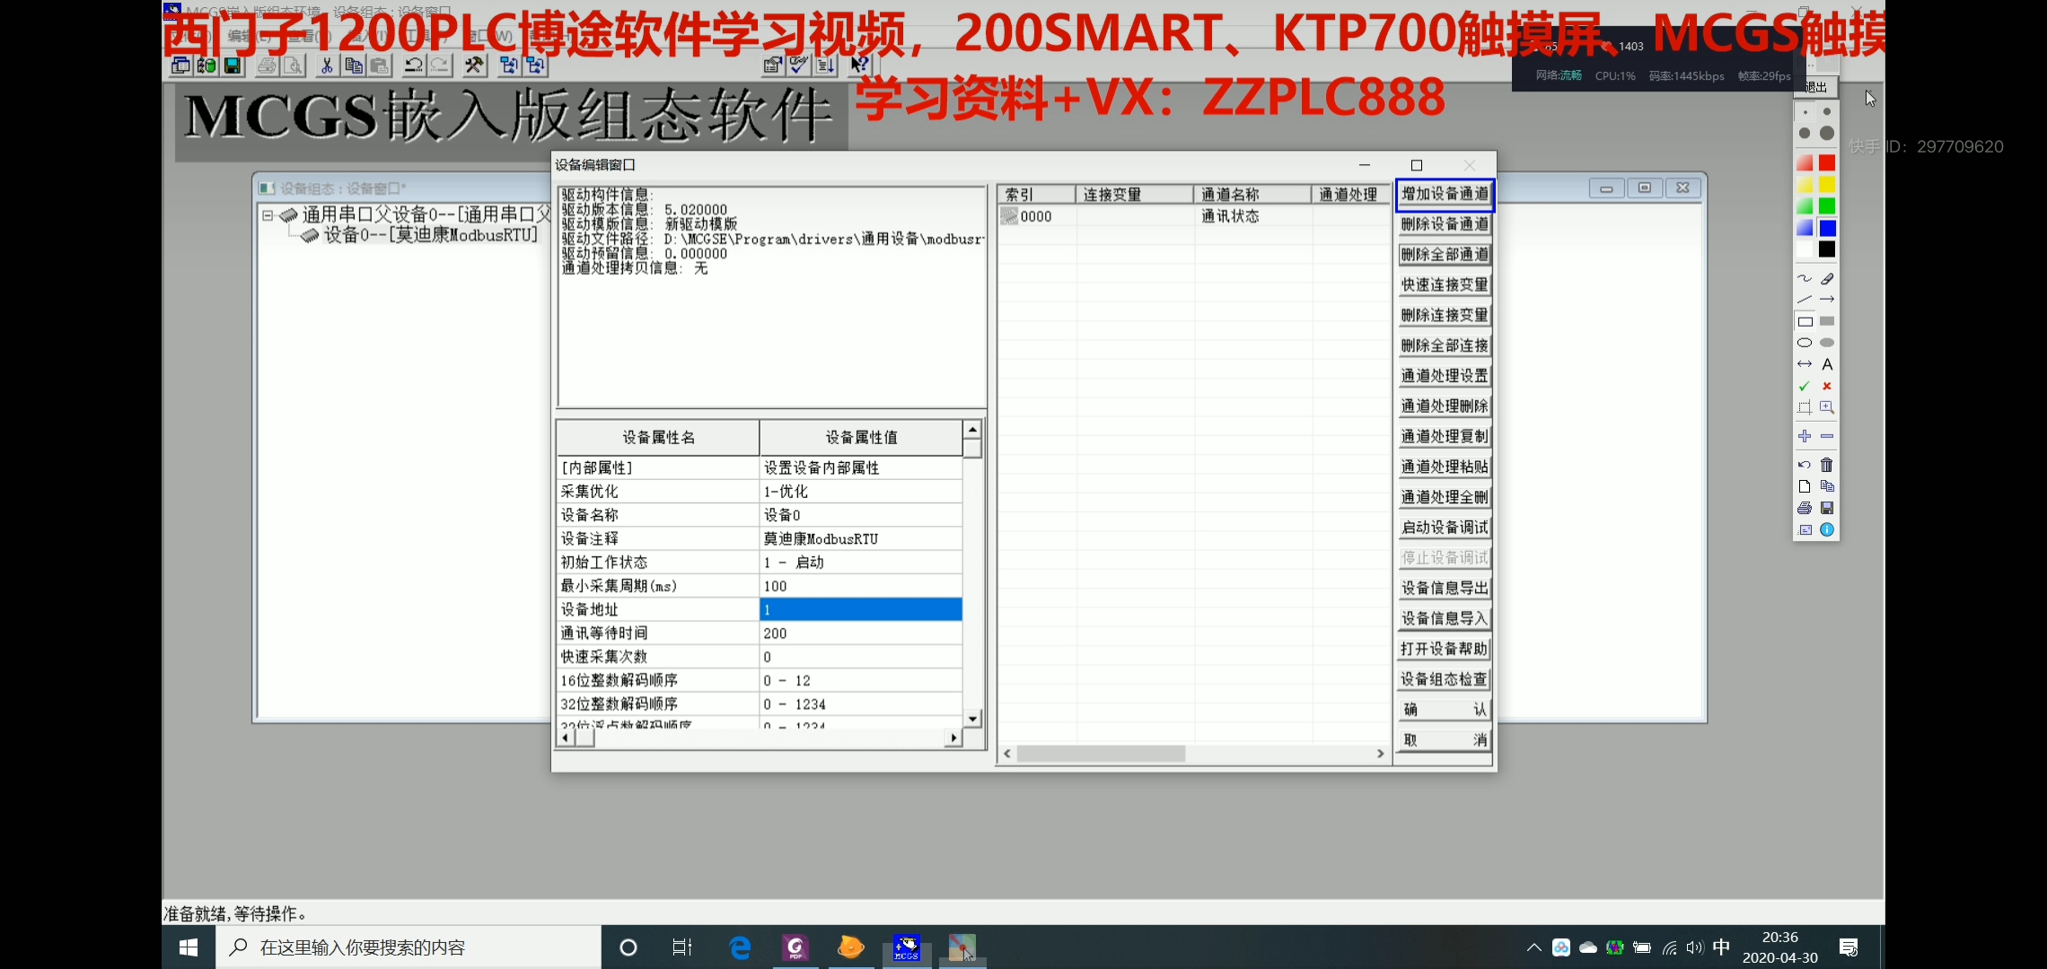
Task: Click 通道处理设置 button
Action: tap(1445, 376)
